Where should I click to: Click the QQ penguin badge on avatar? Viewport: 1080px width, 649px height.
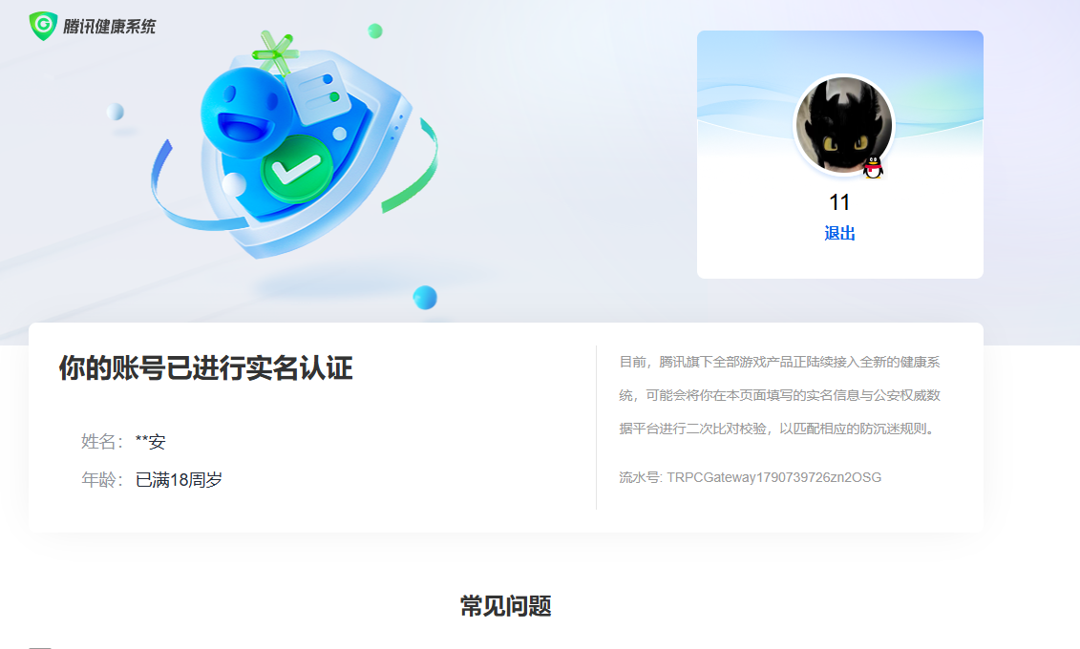tap(873, 167)
